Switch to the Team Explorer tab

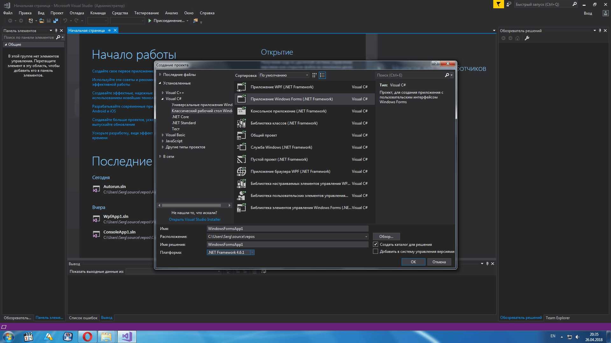558,318
